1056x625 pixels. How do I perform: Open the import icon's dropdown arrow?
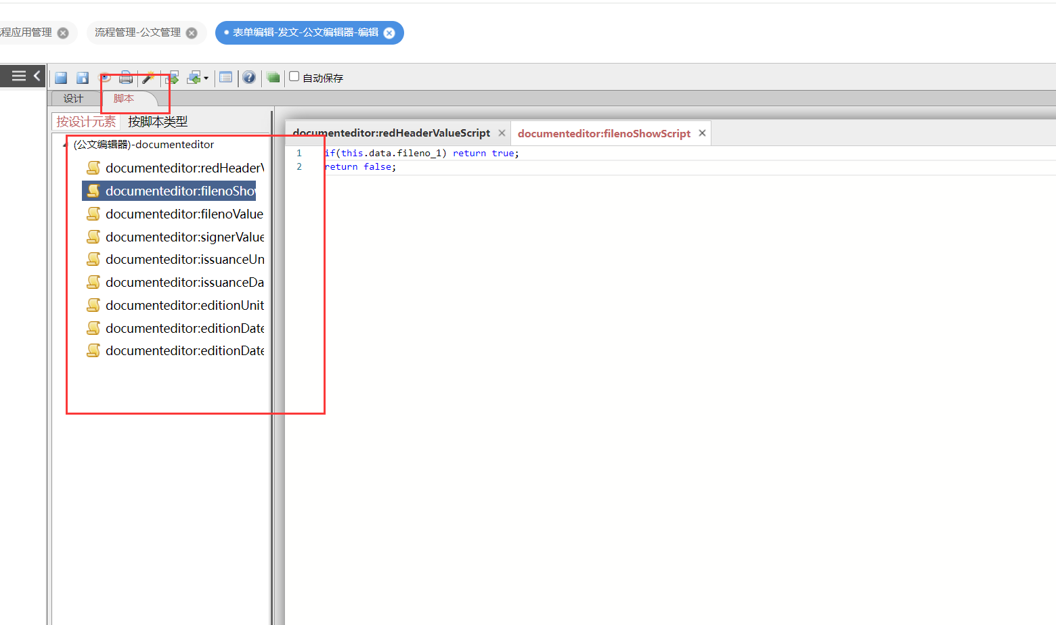click(206, 78)
